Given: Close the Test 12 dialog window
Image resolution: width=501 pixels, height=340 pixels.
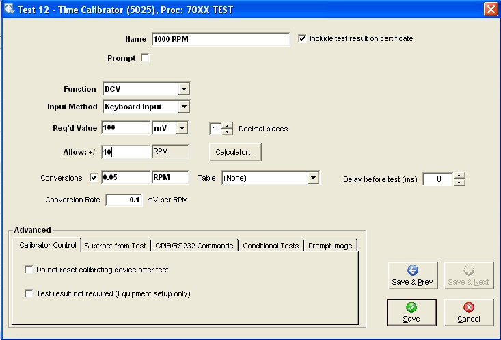Looking at the screenshot, I should coord(490,9).
